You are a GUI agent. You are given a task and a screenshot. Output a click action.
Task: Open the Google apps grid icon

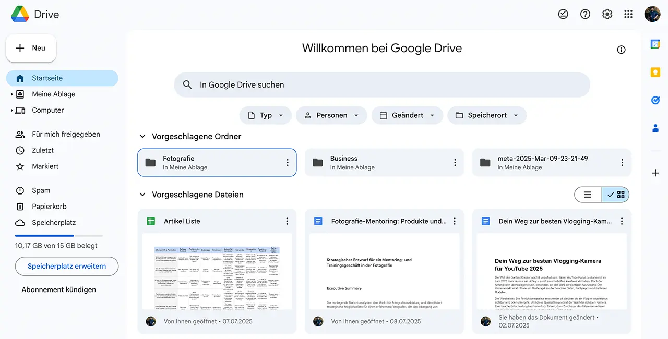[628, 14]
